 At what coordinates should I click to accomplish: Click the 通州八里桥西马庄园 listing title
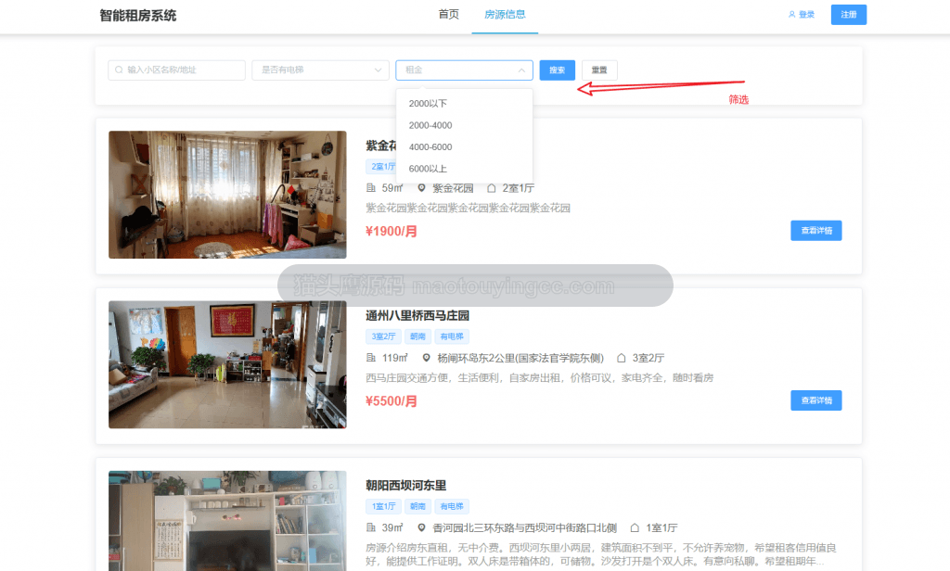(417, 315)
